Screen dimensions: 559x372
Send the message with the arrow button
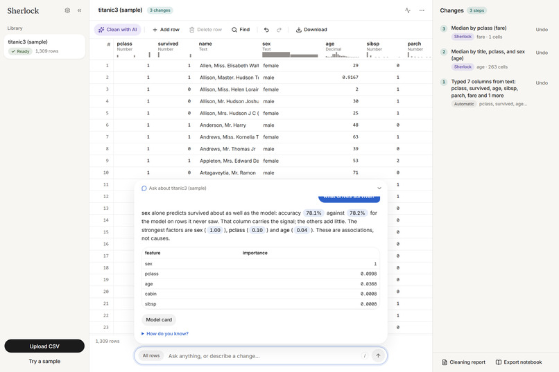tap(378, 355)
